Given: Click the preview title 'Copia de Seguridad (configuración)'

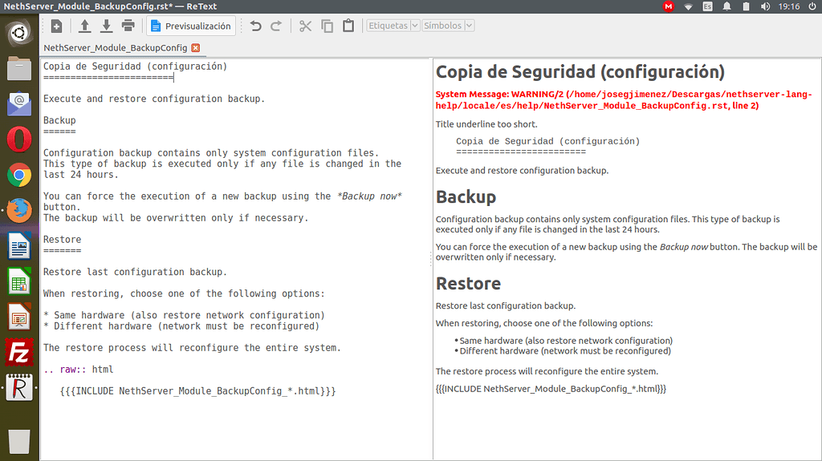Looking at the screenshot, I should coord(580,72).
